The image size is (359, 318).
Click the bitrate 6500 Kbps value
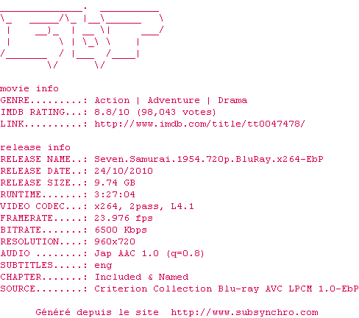pyautogui.click(x=121, y=230)
